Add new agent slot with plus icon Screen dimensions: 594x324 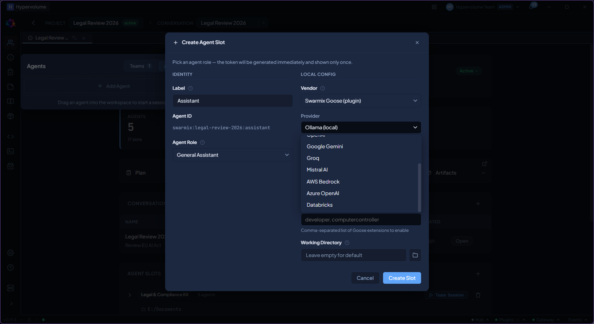[x=478, y=274]
